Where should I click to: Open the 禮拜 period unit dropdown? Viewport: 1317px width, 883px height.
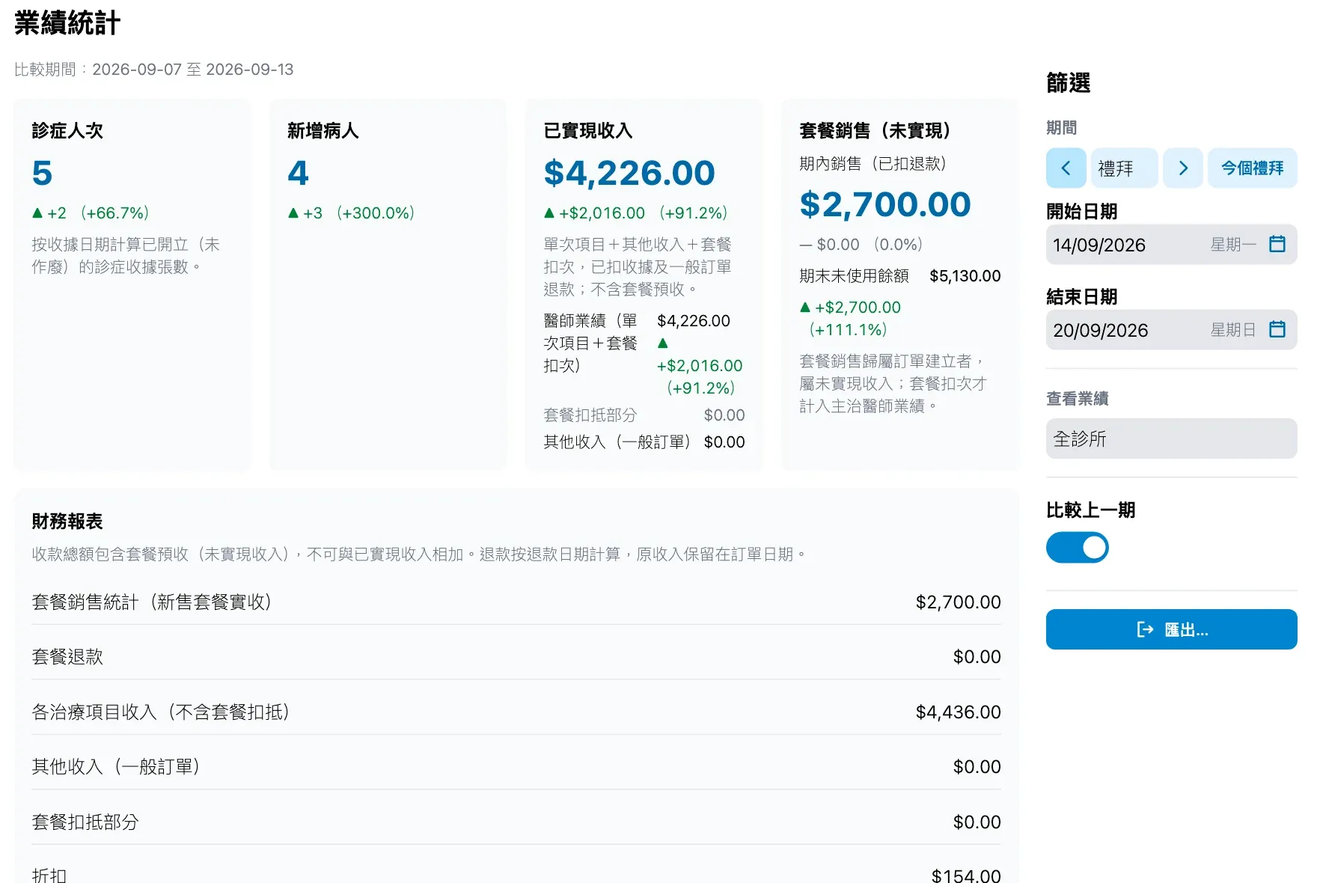(x=1124, y=168)
